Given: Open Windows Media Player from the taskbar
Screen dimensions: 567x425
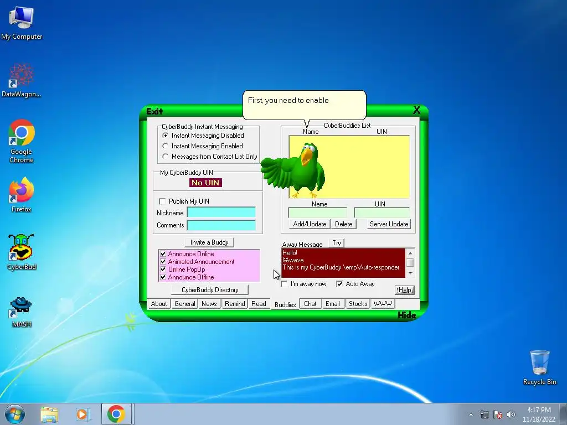Looking at the screenshot, I should pos(83,414).
